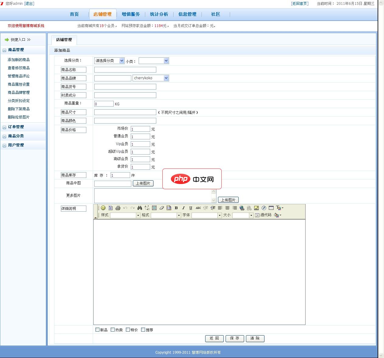Click 上传图片 next to 商品中图
384x358 pixels.
(143, 183)
